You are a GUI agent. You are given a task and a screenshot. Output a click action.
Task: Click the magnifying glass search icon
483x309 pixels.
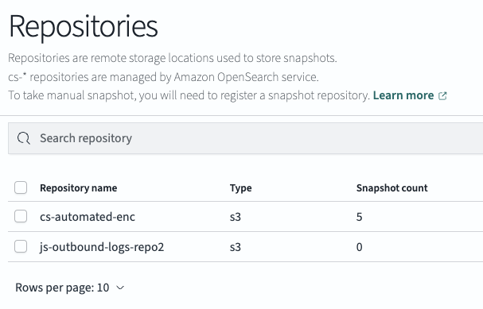[24, 138]
